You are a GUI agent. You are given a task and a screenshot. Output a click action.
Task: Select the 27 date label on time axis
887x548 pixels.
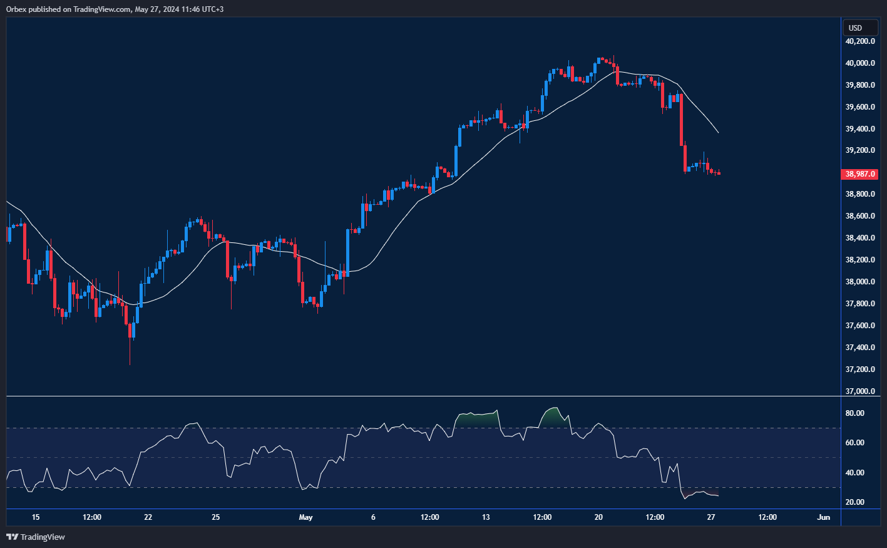[x=711, y=517]
